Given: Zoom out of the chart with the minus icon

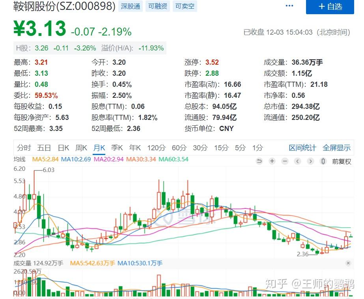Looking at the screenshot, I should tap(284, 161).
